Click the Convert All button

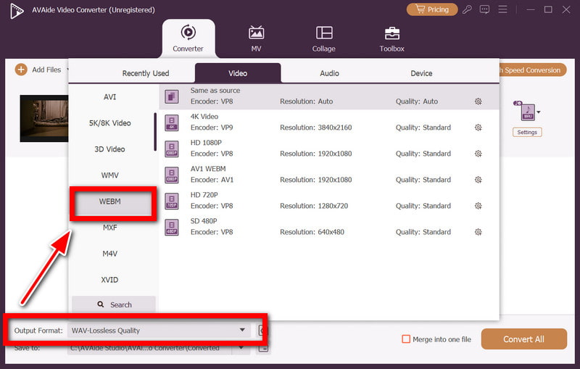coord(523,339)
